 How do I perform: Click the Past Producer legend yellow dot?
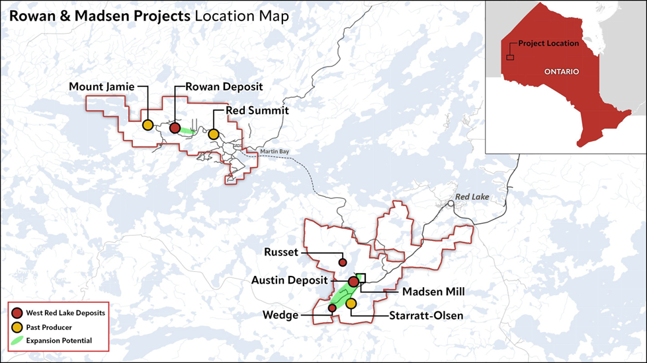(17, 327)
